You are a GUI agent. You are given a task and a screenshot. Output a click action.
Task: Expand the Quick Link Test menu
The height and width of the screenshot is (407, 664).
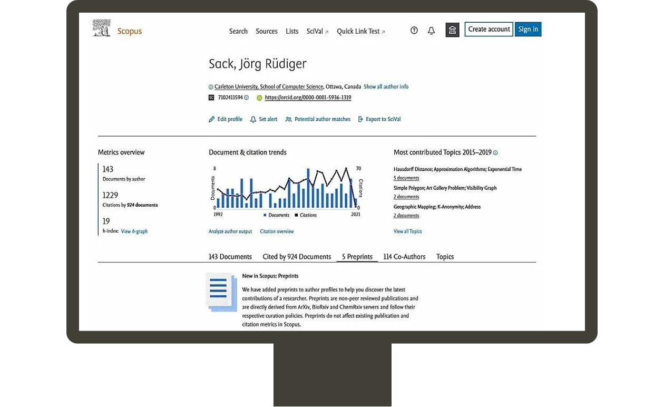click(x=361, y=31)
